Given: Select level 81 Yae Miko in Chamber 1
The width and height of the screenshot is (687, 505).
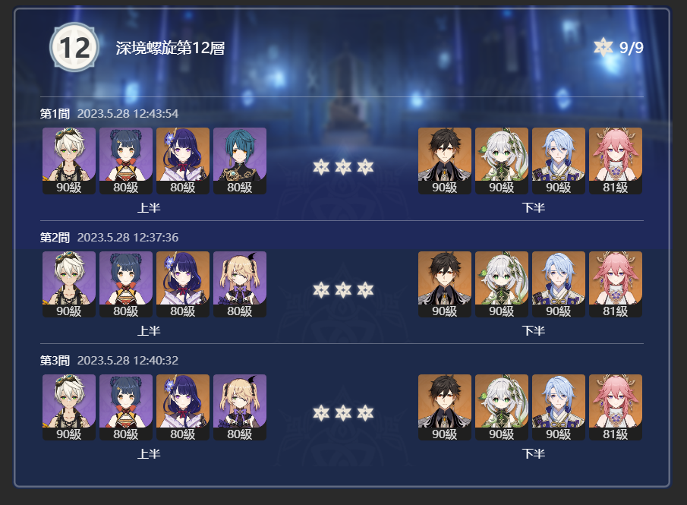Looking at the screenshot, I should (x=616, y=160).
